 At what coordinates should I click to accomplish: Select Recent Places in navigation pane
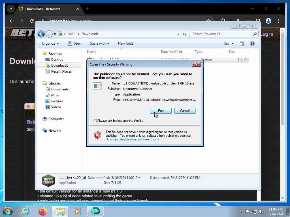pos(61,71)
